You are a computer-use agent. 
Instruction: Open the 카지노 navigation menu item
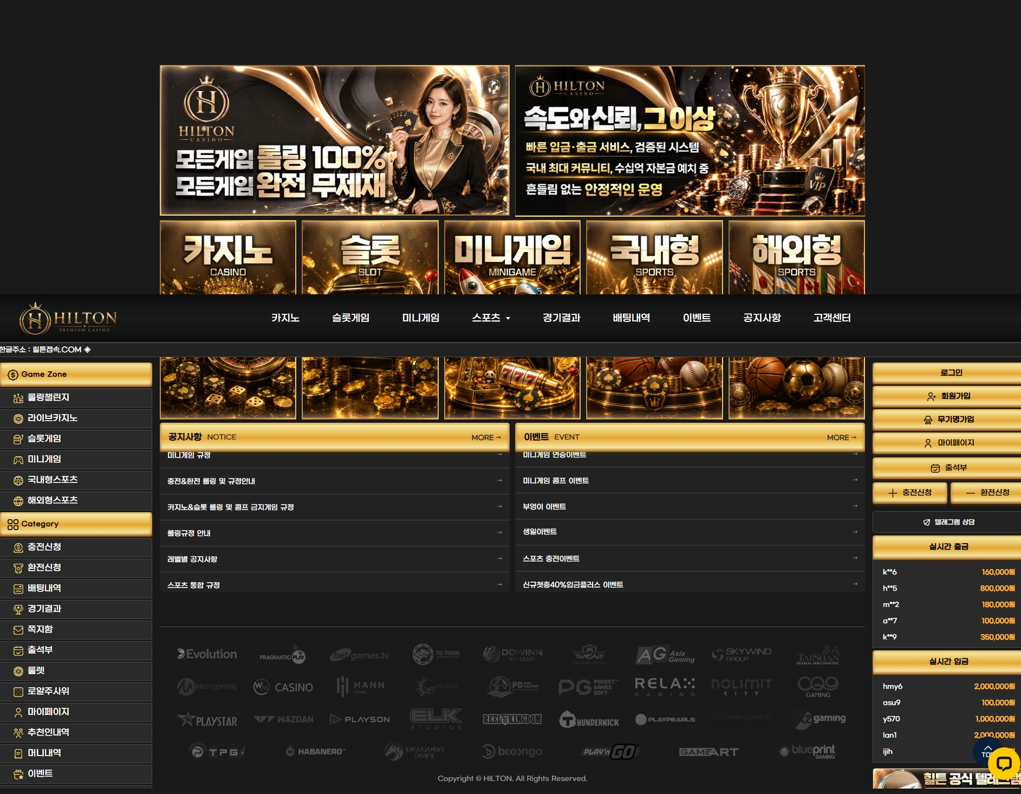coord(285,318)
